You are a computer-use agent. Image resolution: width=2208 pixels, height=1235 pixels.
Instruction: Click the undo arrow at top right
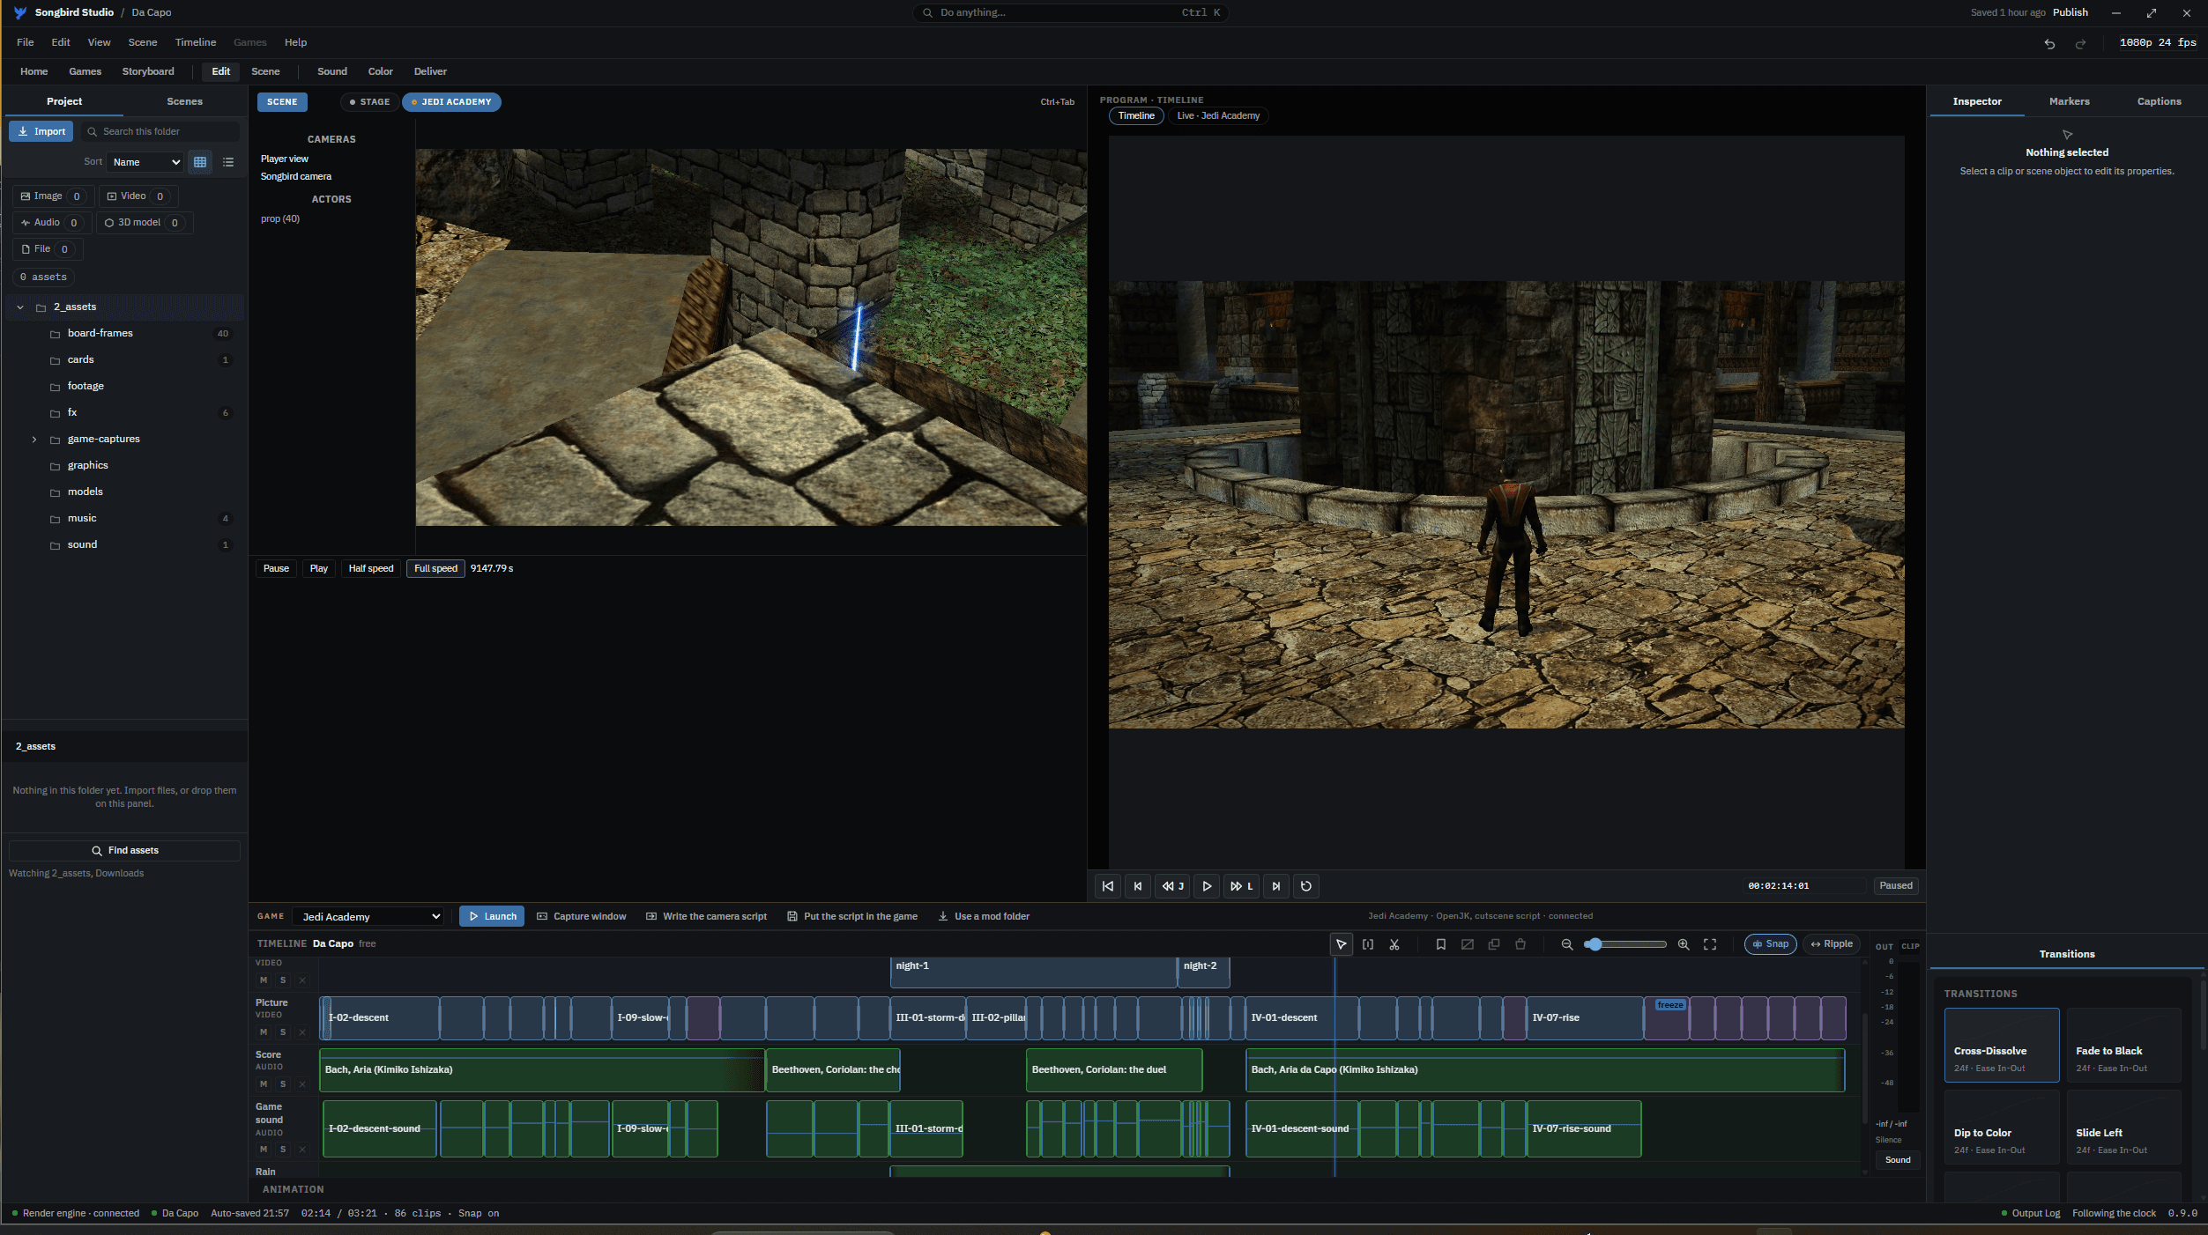(2049, 43)
